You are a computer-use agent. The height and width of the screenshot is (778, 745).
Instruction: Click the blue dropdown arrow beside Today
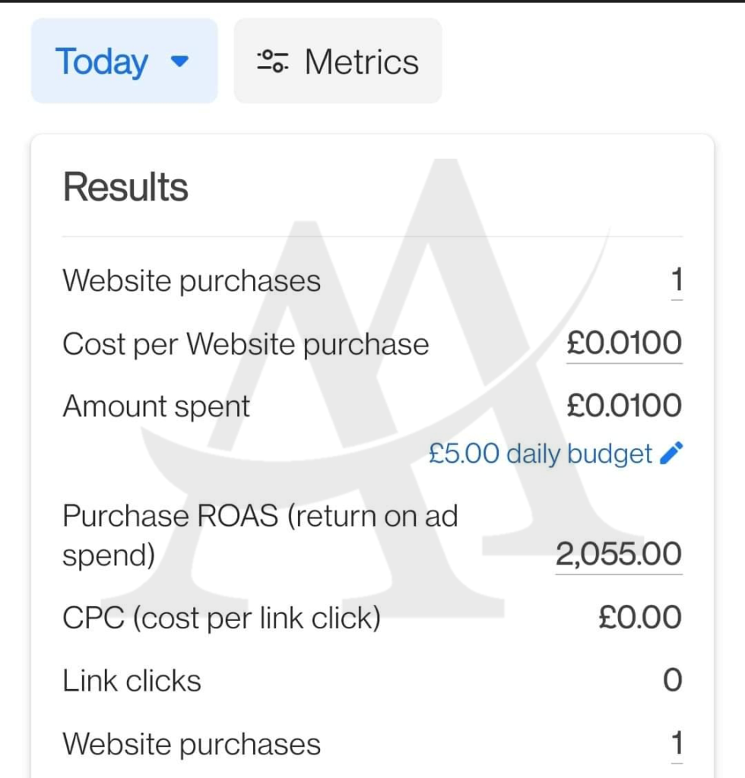point(179,62)
